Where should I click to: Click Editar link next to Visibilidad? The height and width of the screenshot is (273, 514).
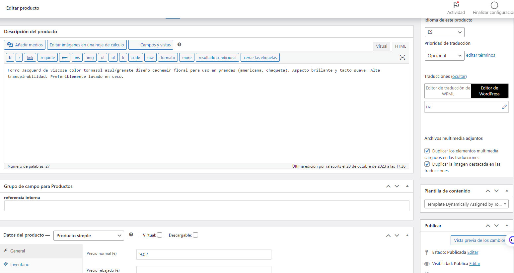coord(475,264)
